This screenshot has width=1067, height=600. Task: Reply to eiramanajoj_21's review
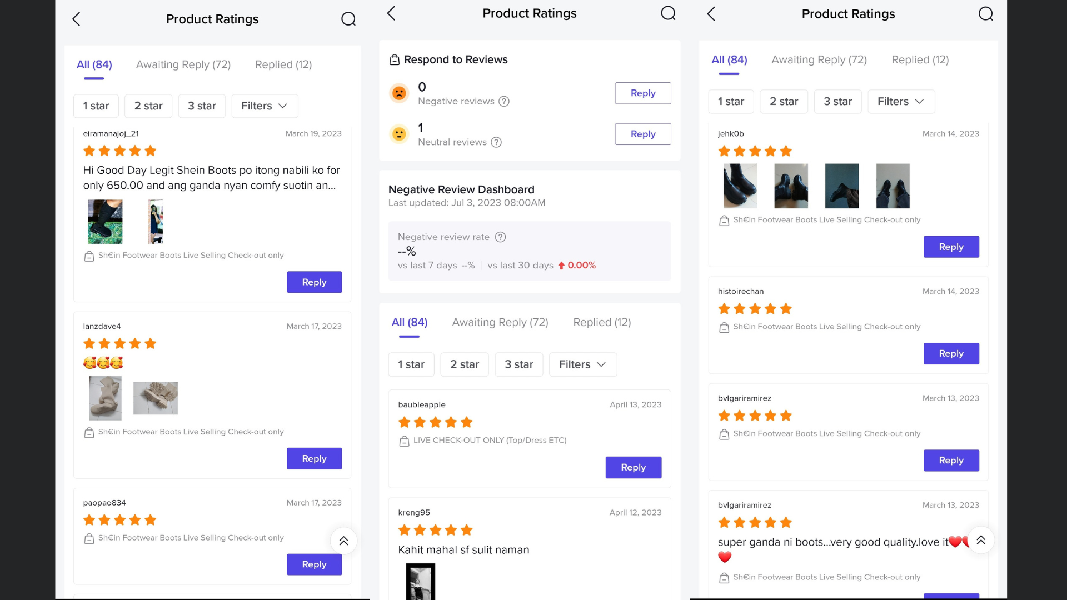[x=314, y=282]
